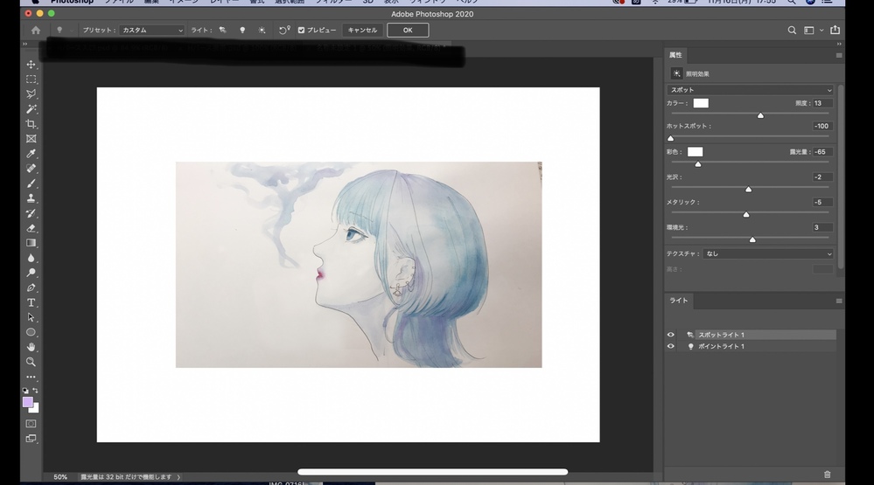Screen dimensions: 874x485
Task: Select the Zoom tool
Action: click(31, 362)
